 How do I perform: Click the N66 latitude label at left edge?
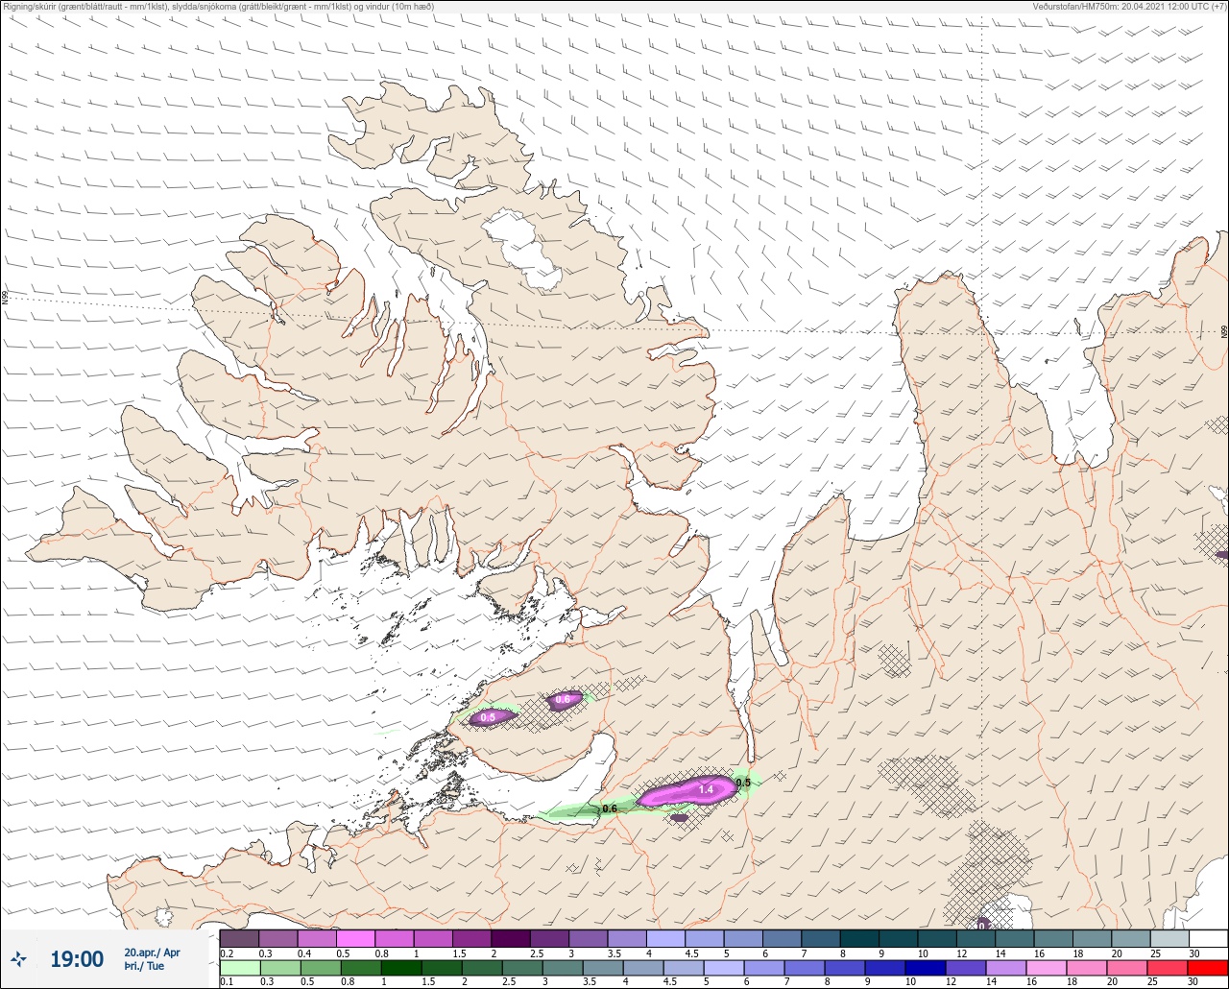5,299
